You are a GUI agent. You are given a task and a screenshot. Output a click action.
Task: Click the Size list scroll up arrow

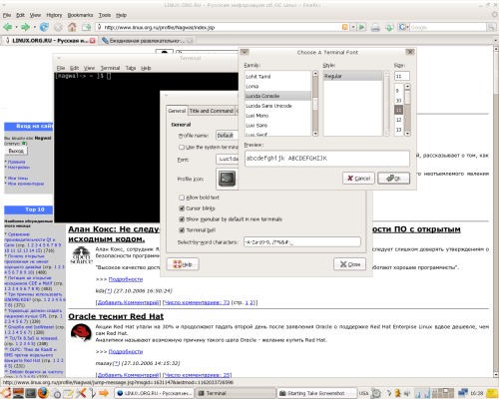tap(407, 87)
